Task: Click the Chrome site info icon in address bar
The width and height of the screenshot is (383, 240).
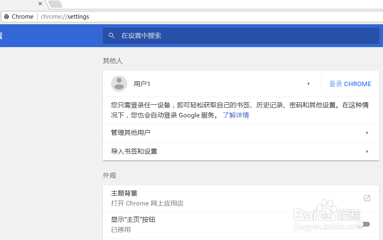Action: pyautogui.click(x=7, y=17)
